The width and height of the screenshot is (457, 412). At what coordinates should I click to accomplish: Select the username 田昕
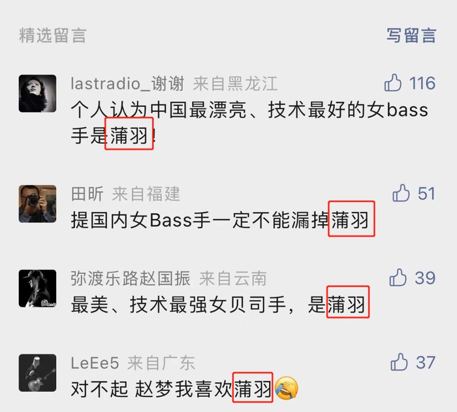[x=87, y=194]
